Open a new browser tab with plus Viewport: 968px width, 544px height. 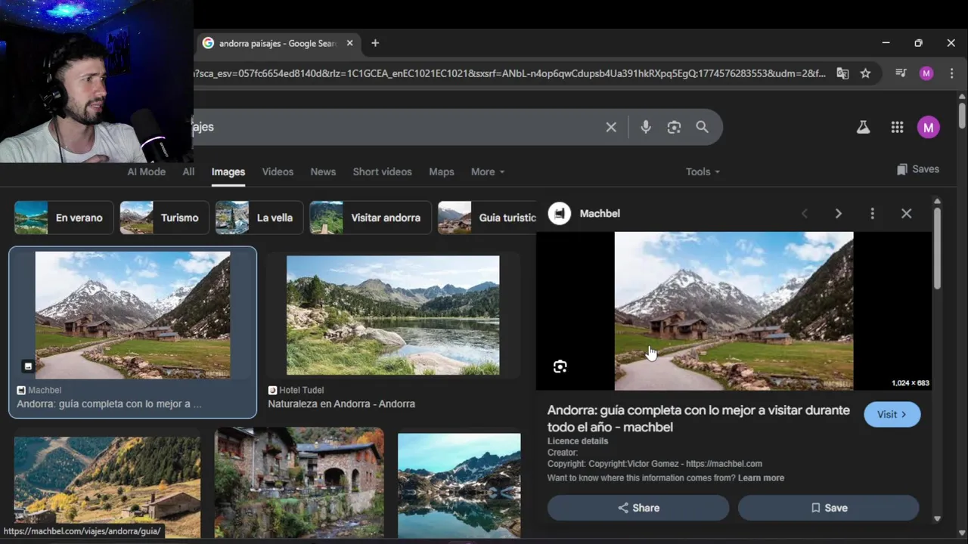[x=375, y=43]
